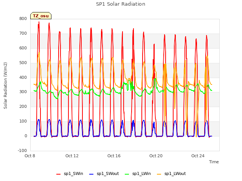Click the Oct 16 x-axis label
Image resolution: width=242 pixels, height=181 pixels.
[x=114, y=156]
